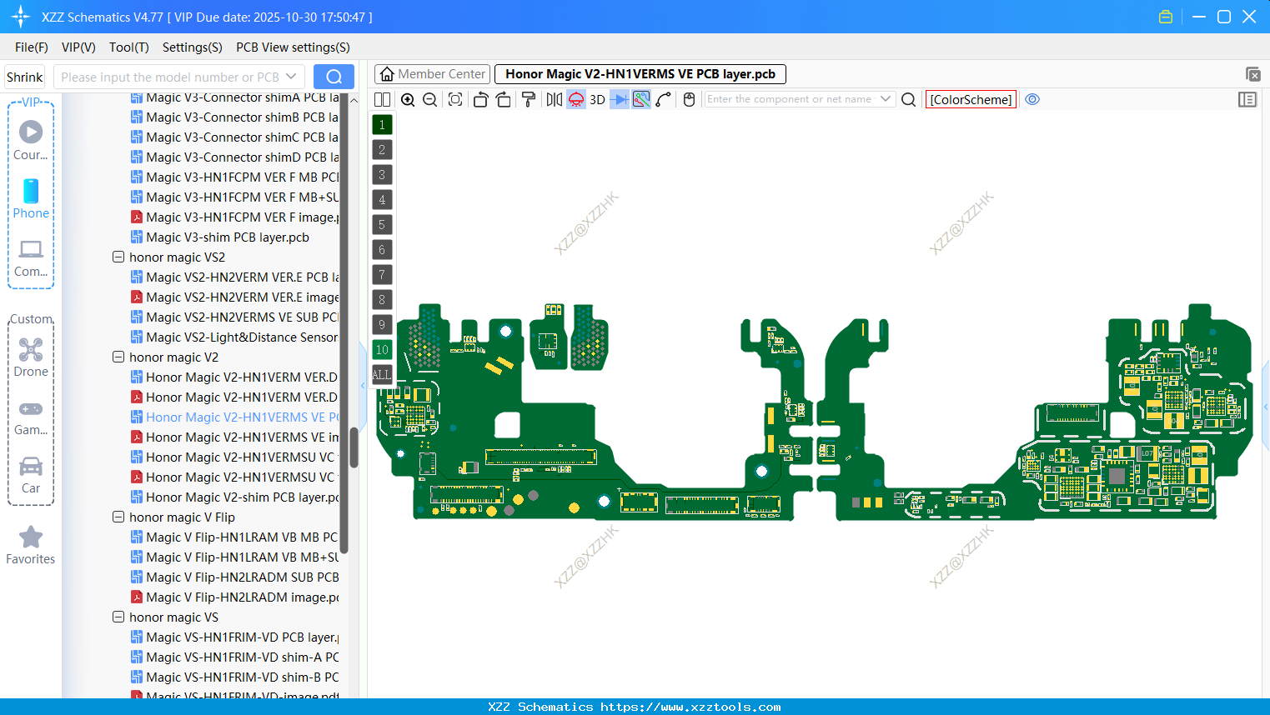Viewport: 1270px width, 715px height.
Task: Open Magic VS2-Light&Distance Sensor file
Action: point(234,337)
